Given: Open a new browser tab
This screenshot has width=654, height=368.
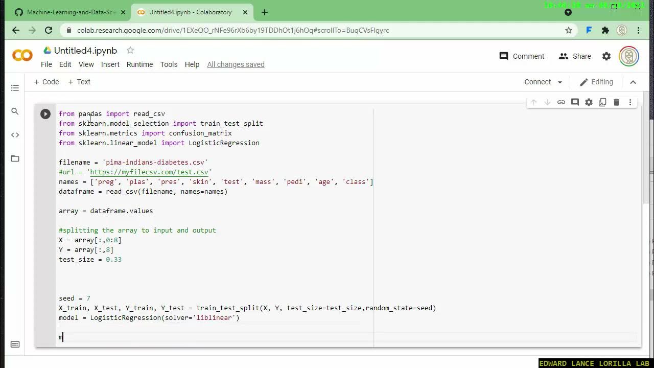Looking at the screenshot, I should point(265,12).
